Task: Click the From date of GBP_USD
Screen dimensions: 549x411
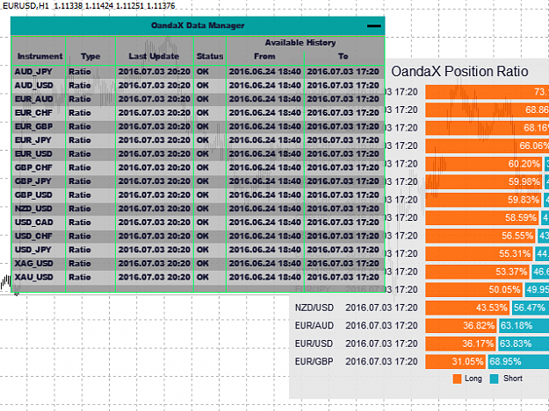Action: pyautogui.click(x=264, y=195)
